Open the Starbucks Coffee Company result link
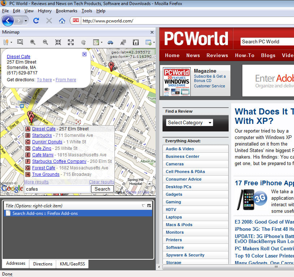This screenshot has width=294, height=277. pyautogui.click(x=59, y=161)
